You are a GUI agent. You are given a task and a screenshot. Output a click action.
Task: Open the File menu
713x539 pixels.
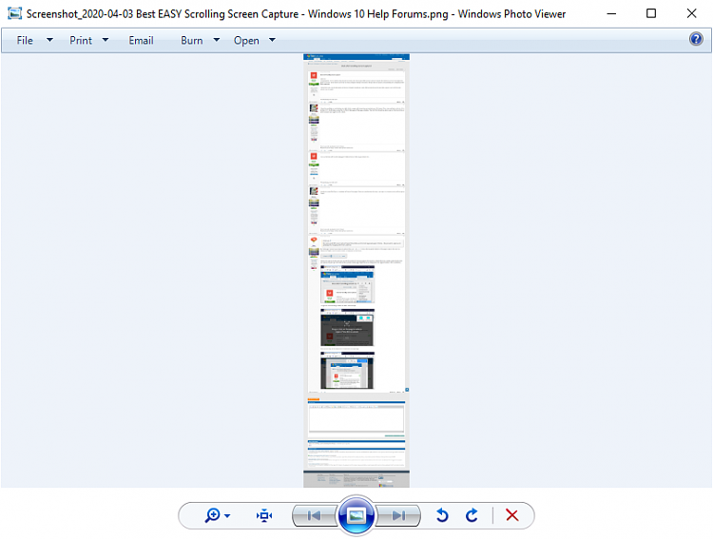25,41
